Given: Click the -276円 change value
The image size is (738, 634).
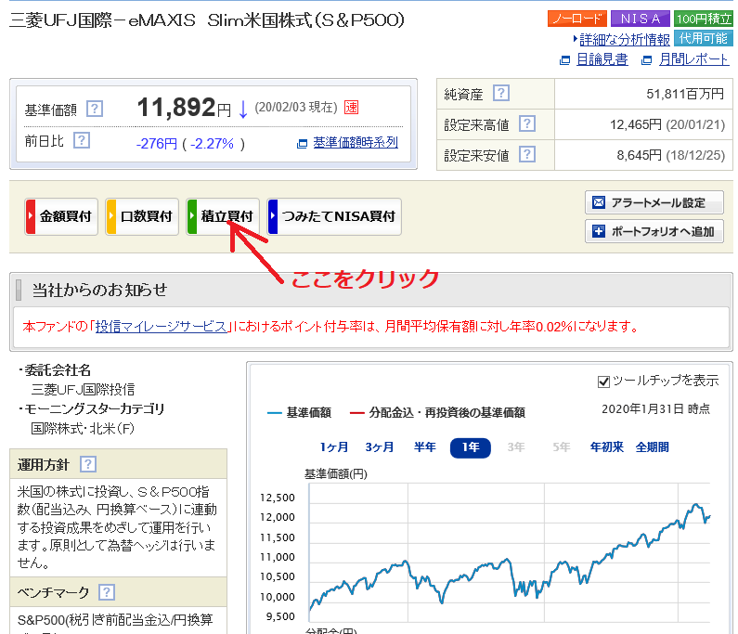Looking at the screenshot, I should pyautogui.click(x=157, y=144).
